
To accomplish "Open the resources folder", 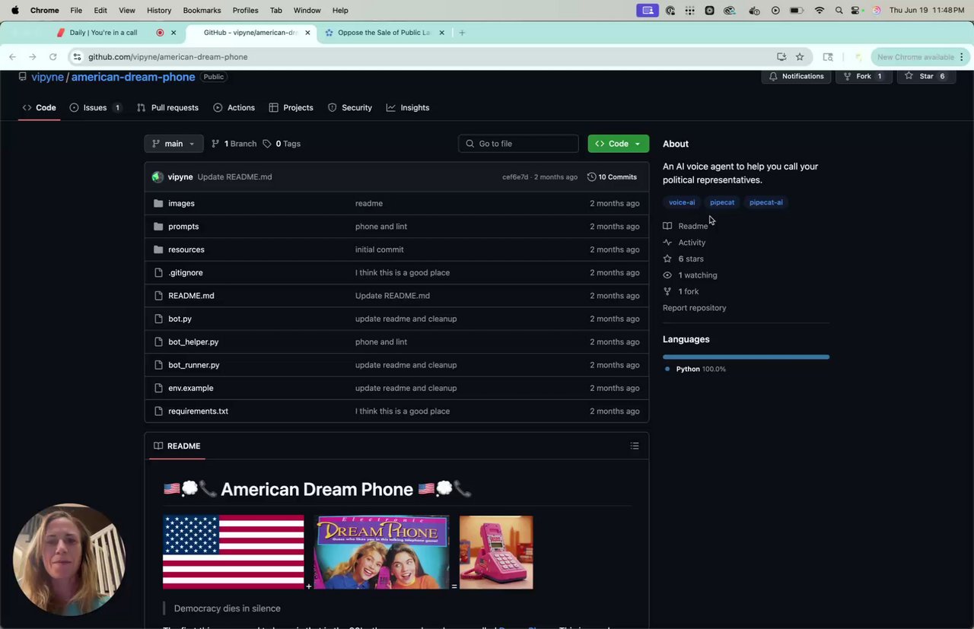I will point(186,249).
